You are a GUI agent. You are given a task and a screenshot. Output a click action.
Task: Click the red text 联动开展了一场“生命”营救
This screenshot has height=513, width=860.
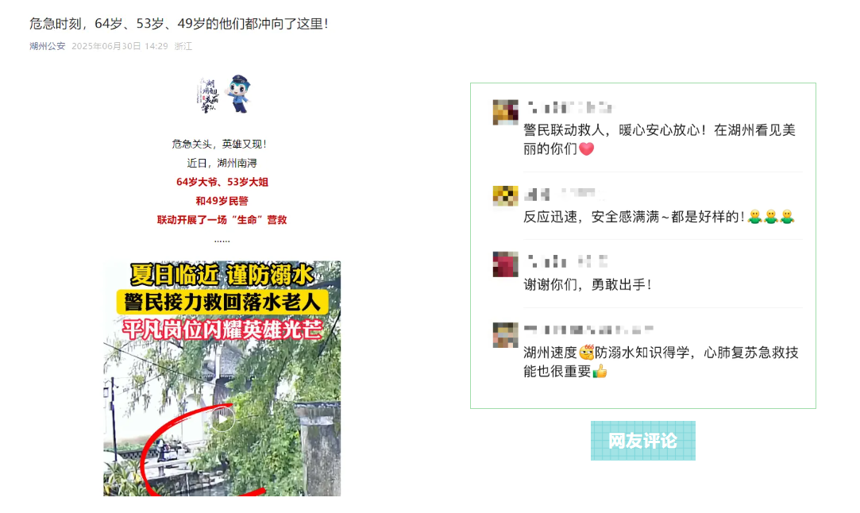tap(222, 219)
